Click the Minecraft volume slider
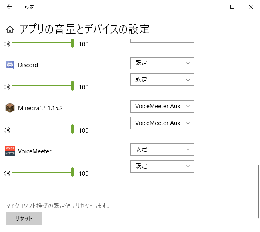Image resolution: width=260 pixels, height=232 pixels. (43, 129)
